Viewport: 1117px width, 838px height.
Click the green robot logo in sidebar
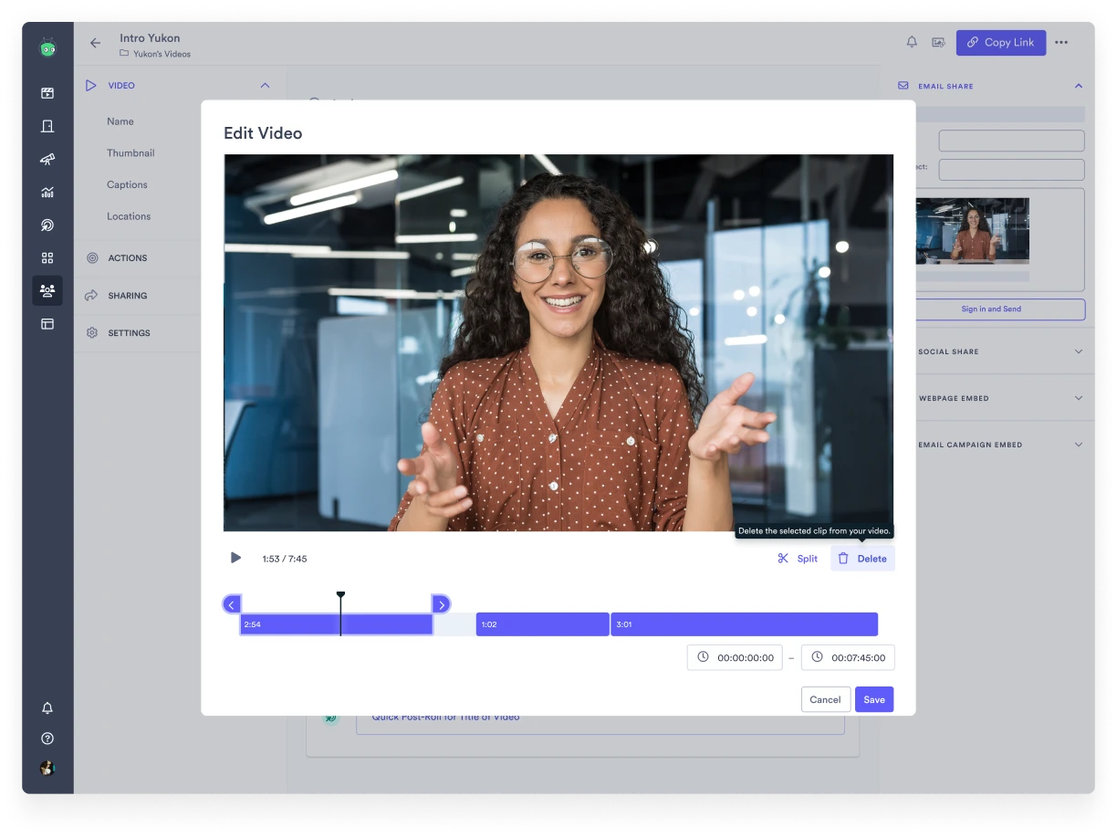[47, 47]
